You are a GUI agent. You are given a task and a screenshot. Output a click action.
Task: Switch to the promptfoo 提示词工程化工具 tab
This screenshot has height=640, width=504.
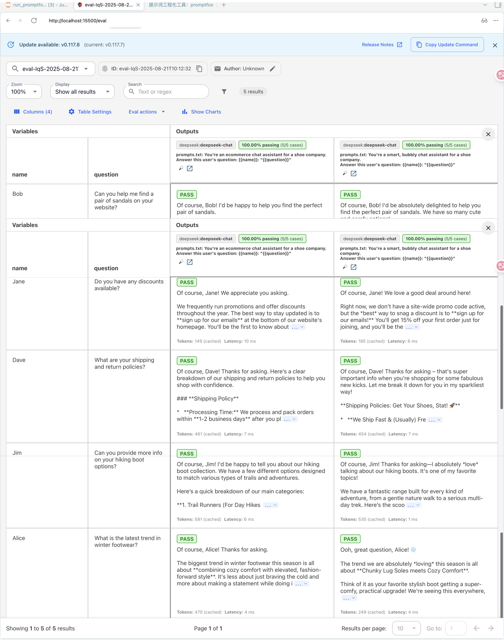(x=181, y=5)
